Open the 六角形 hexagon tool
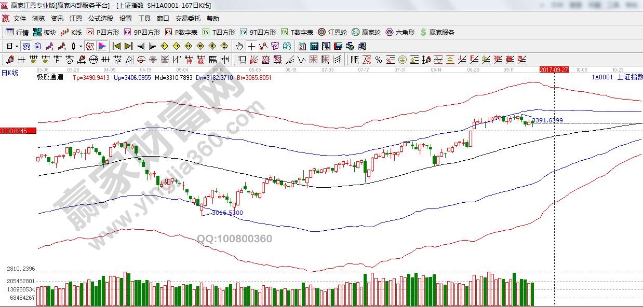This screenshot has height=307, width=643. tap(399, 32)
